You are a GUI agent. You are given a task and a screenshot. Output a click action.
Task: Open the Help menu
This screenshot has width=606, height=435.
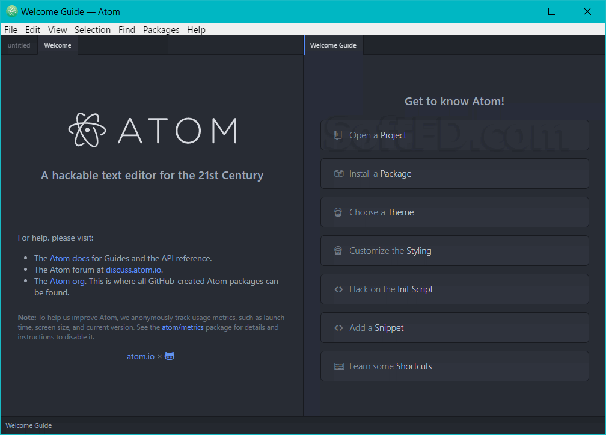(x=197, y=29)
